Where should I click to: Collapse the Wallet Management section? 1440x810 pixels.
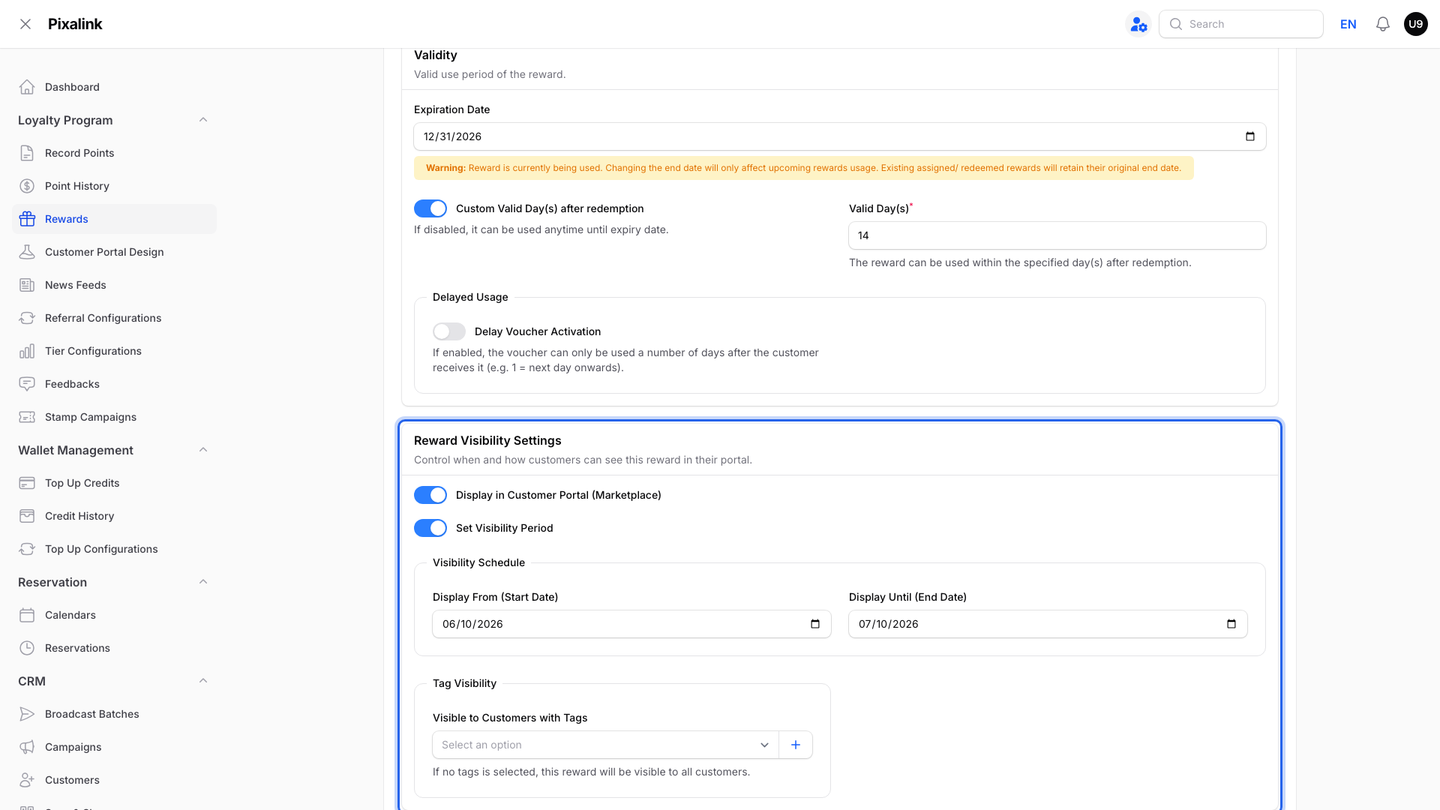pos(203,450)
